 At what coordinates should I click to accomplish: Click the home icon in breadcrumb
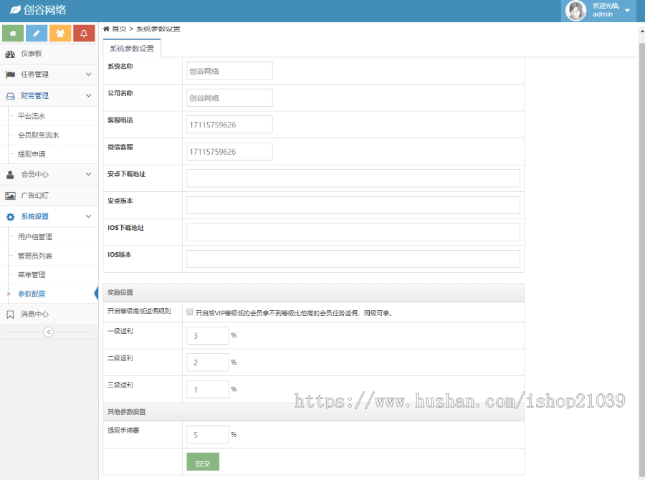pyautogui.click(x=106, y=29)
